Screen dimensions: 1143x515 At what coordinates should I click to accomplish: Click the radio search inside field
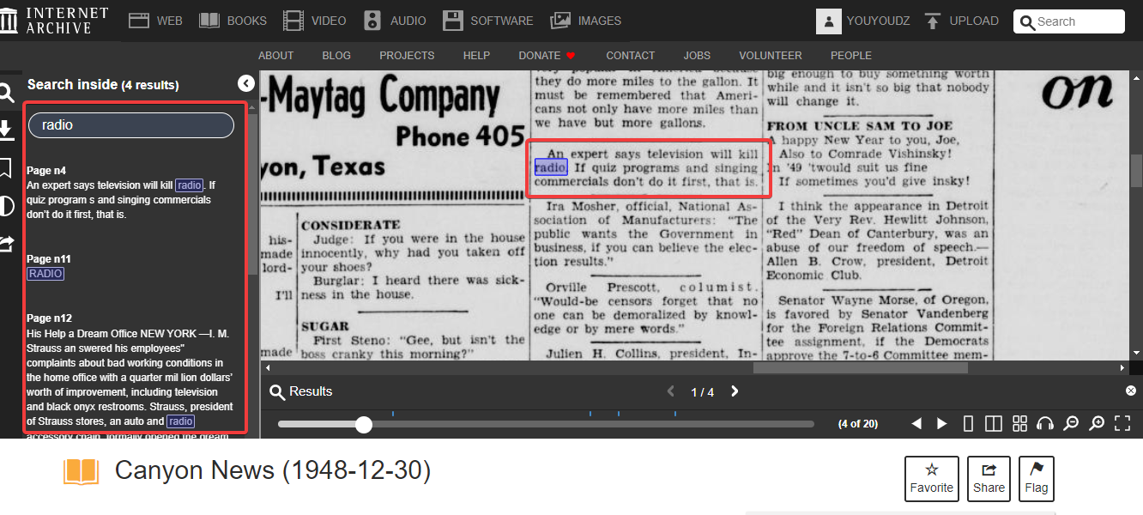tap(131, 125)
